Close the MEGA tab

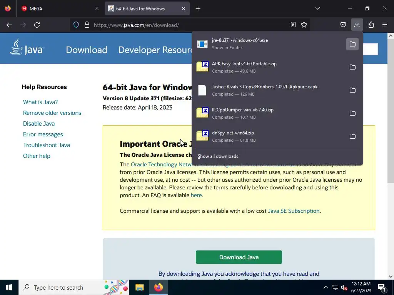(x=97, y=8)
